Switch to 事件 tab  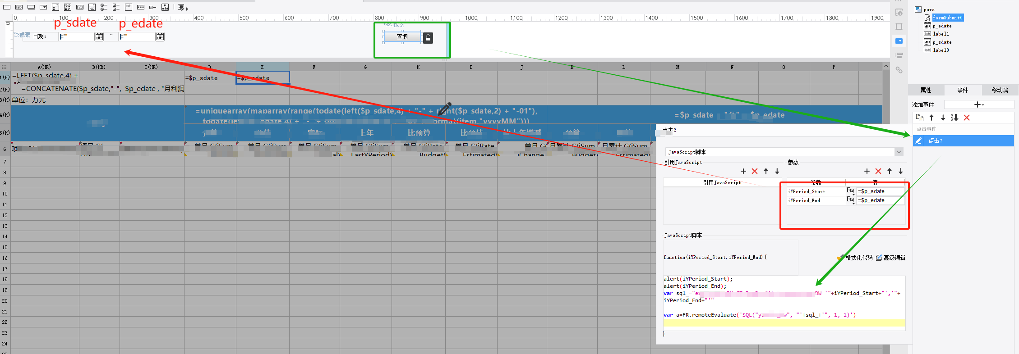tap(963, 90)
